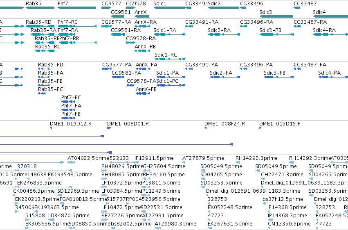Click protein CG9578-PA
Viewport: 348px width, 230px height.
tap(141, 81)
